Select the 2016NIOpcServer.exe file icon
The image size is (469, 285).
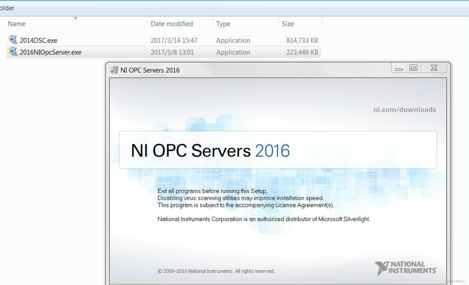point(13,52)
